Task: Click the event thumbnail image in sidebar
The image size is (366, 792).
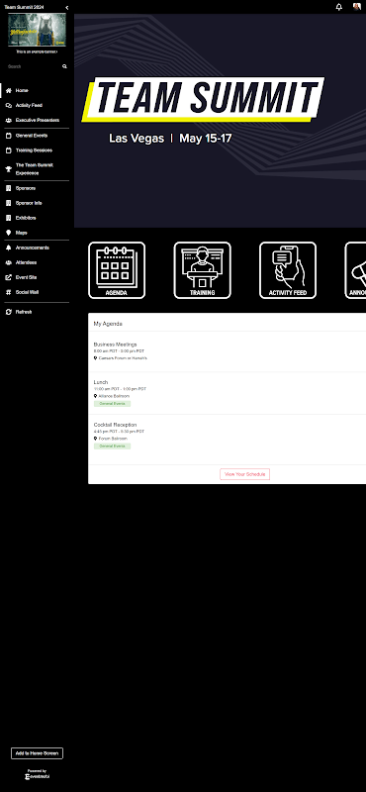Action: pyautogui.click(x=37, y=30)
